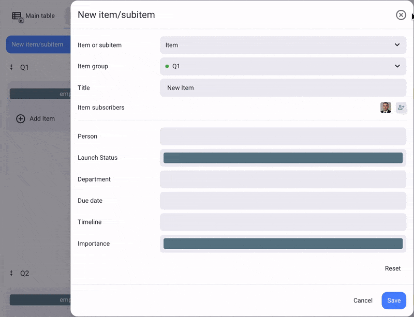Open the Item group Q1 dropdown
The height and width of the screenshot is (317, 414).
tap(283, 66)
